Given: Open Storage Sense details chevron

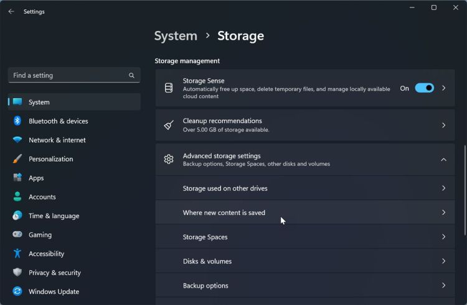Looking at the screenshot, I should coord(443,88).
